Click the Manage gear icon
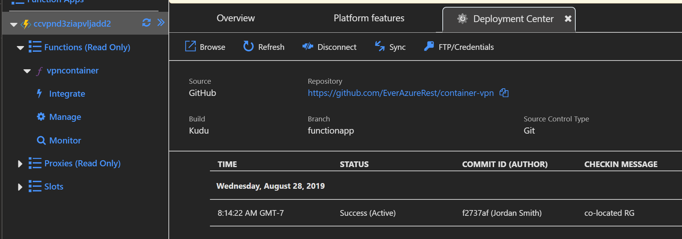The image size is (682, 239). point(41,116)
